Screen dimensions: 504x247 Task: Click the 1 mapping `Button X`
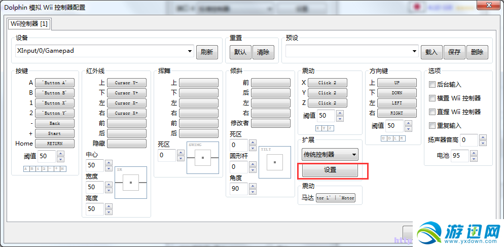pyautogui.click(x=55, y=103)
